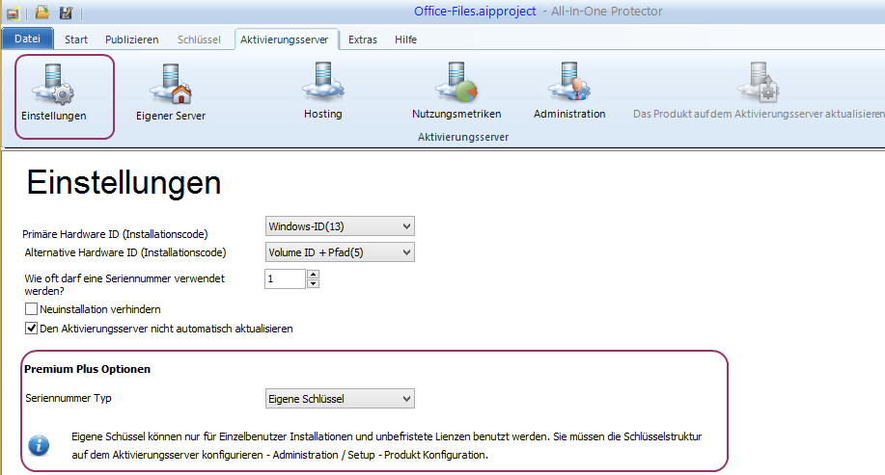The height and width of the screenshot is (475, 885).
Task: Open the Extras ribbon tab
Action: click(363, 40)
